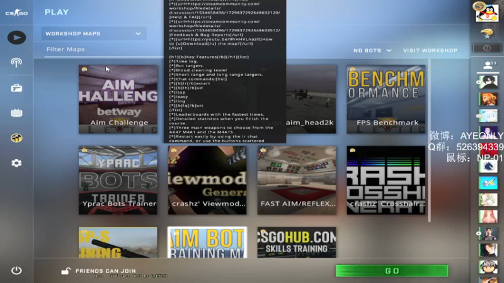Open the red-haired friend avatar

click(488, 99)
